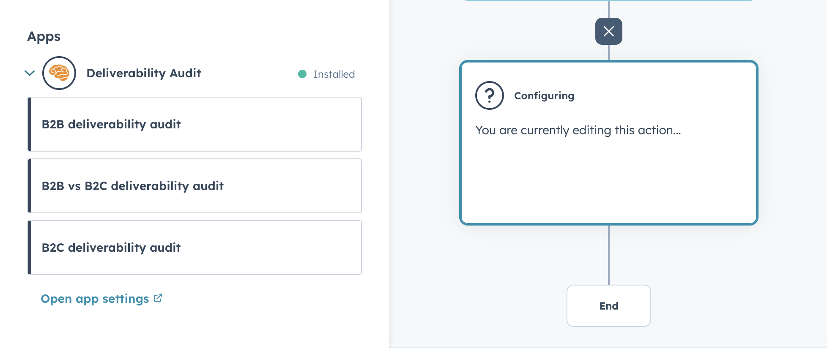Toggle the Deliverability Audit app list closed
Viewport: 827px width, 348px height.
[x=29, y=73]
